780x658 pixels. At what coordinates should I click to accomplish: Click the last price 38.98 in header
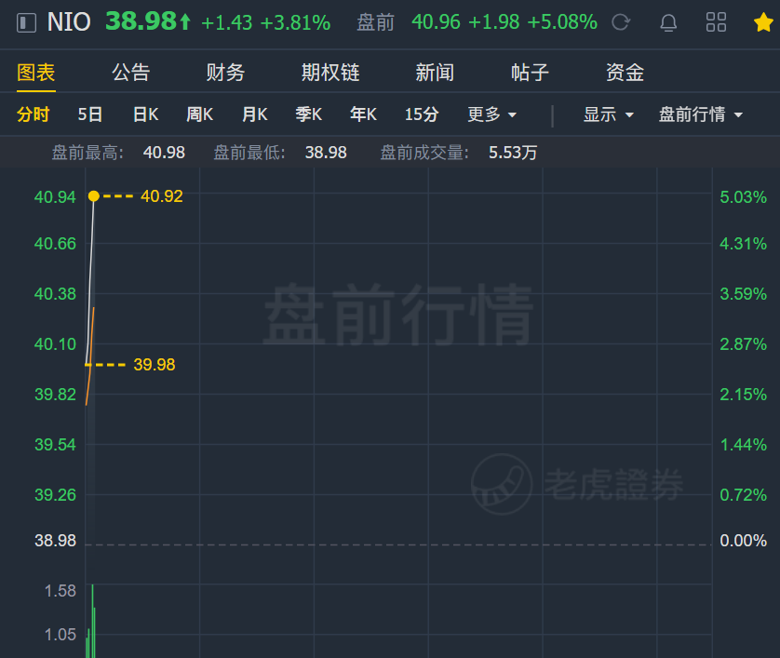pyautogui.click(x=141, y=21)
